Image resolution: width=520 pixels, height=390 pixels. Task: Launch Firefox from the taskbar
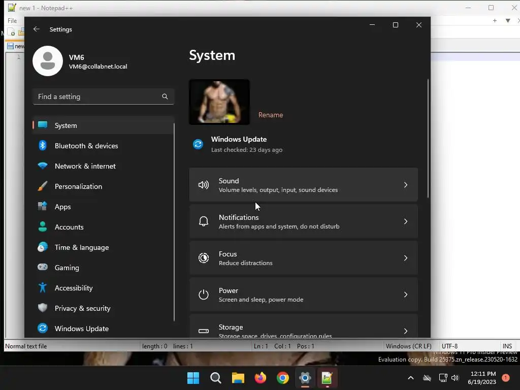pyautogui.click(x=261, y=378)
